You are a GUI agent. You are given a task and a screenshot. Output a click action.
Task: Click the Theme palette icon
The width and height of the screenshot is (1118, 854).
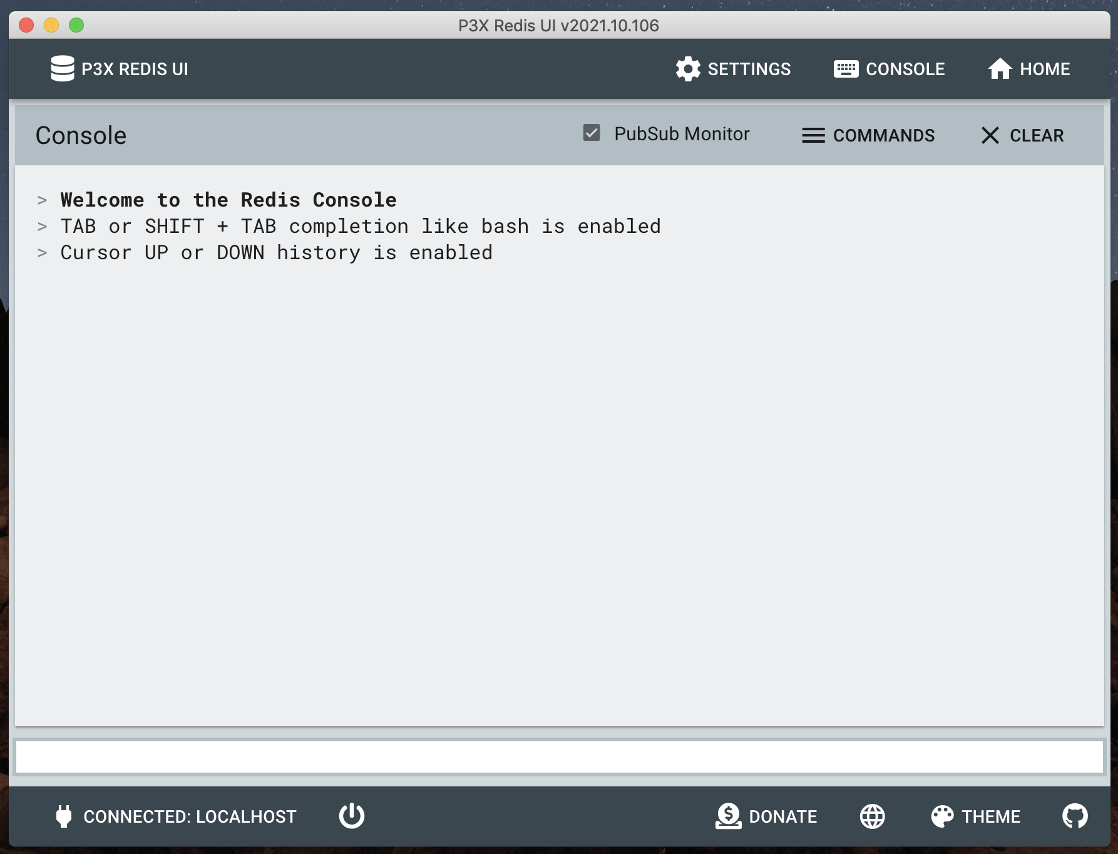pyautogui.click(x=943, y=816)
